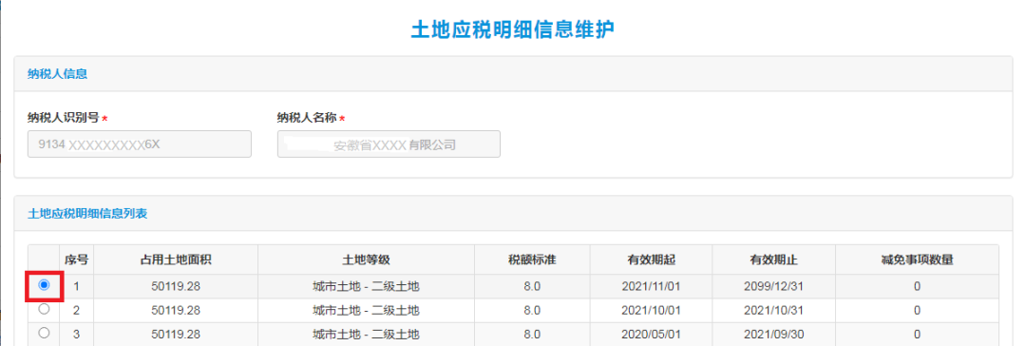Click the 纳税人识别号 input field
Image resolution: width=1026 pixels, height=346 pixels.
click(x=140, y=144)
